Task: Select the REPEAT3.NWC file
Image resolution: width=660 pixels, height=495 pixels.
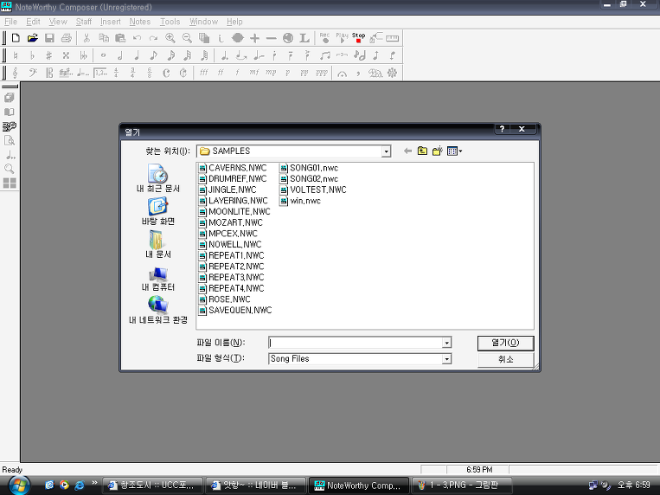Action: 232,277
